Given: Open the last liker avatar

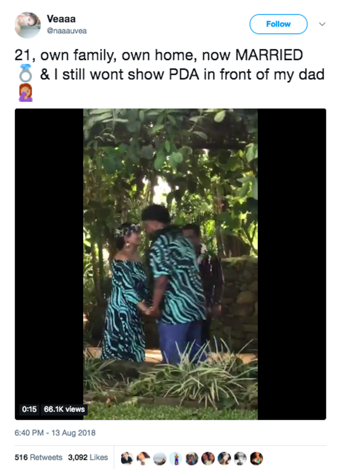Looking at the screenshot, I should point(256,458).
